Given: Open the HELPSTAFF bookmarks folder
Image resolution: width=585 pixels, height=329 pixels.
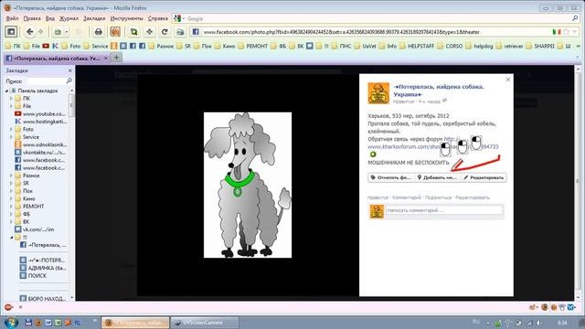Looking at the screenshot, I should point(417,46).
